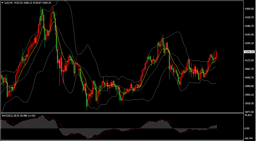Click OHLC values starting with 4132.01
The height and width of the screenshot is (141, 256).
pos(32,3)
